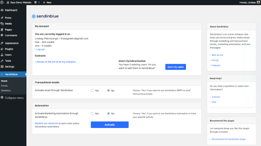
Task: Click the Plugins plug icon
Action: coord(2,49)
